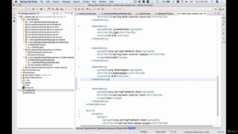Click the editor horizontal scrollbar
This screenshot has width=238, height=134.
pyautogui.click(x=147, y=126)
